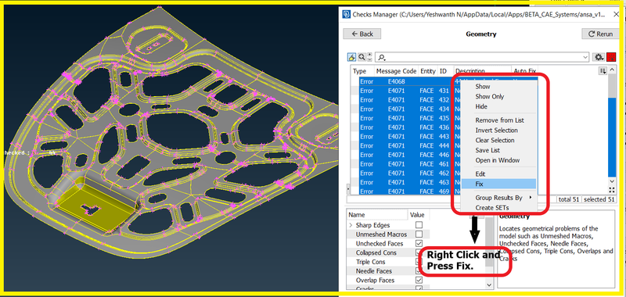Click the Checks Manager window logo icon
Screen dimensions: 626x297
click(x=347, y=14)
